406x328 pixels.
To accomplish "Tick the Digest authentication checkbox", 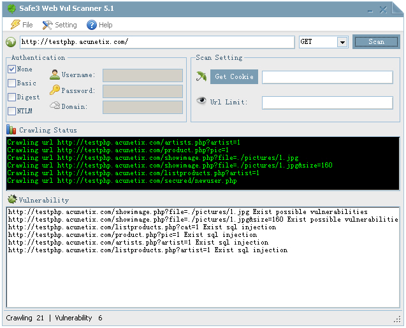I will click(12, 97).
